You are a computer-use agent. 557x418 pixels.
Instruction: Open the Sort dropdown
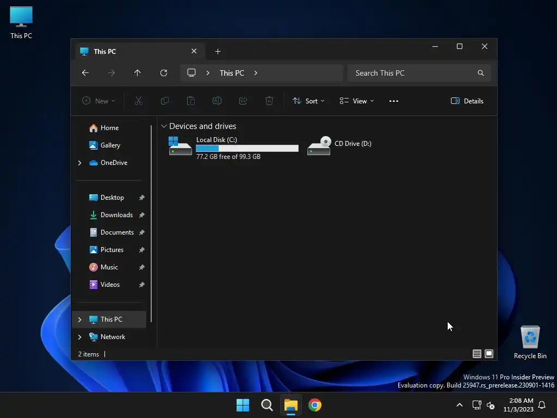click(308, 101)
